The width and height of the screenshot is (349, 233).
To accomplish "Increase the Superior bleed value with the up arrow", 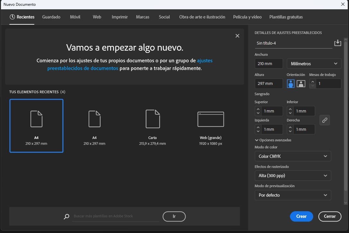I will (258, 109).
